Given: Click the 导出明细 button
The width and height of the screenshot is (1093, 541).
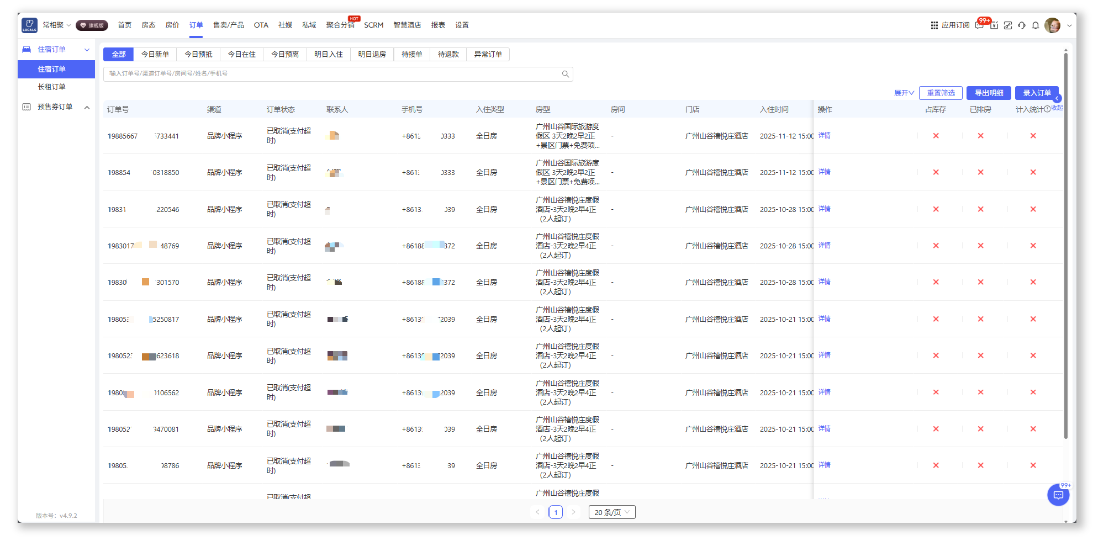Looking at the screenshot, I should (x=988, y=93).
